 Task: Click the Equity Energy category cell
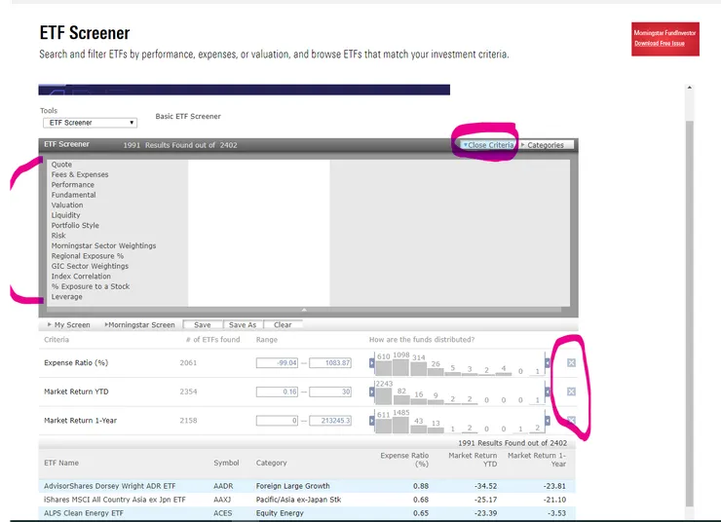tap(280, 513)
